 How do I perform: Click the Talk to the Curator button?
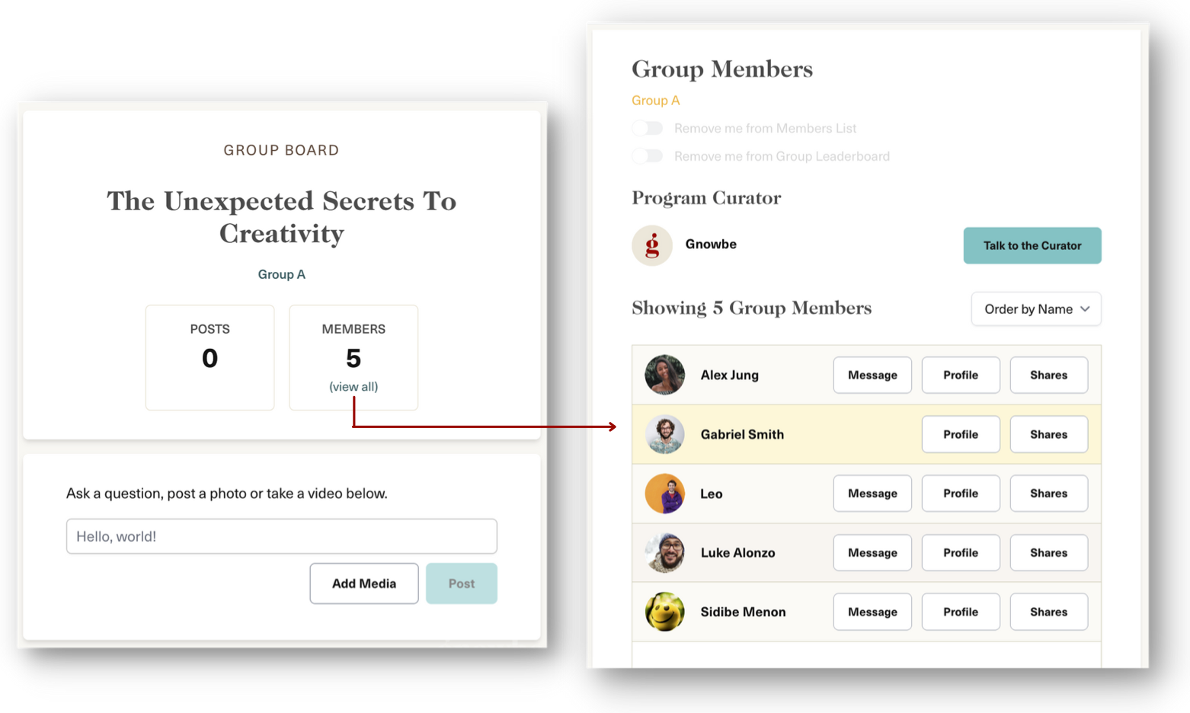point(1032,245)
